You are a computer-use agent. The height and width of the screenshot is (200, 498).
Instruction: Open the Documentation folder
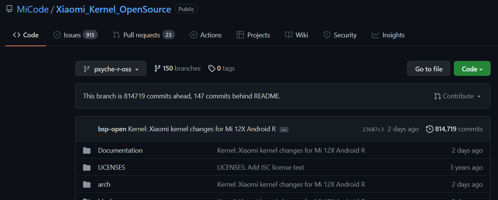click(x=120, y=150)
